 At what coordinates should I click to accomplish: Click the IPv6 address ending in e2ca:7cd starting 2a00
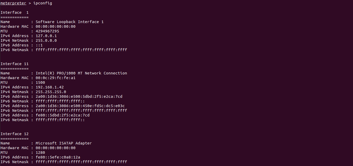(x=79, y=96)
